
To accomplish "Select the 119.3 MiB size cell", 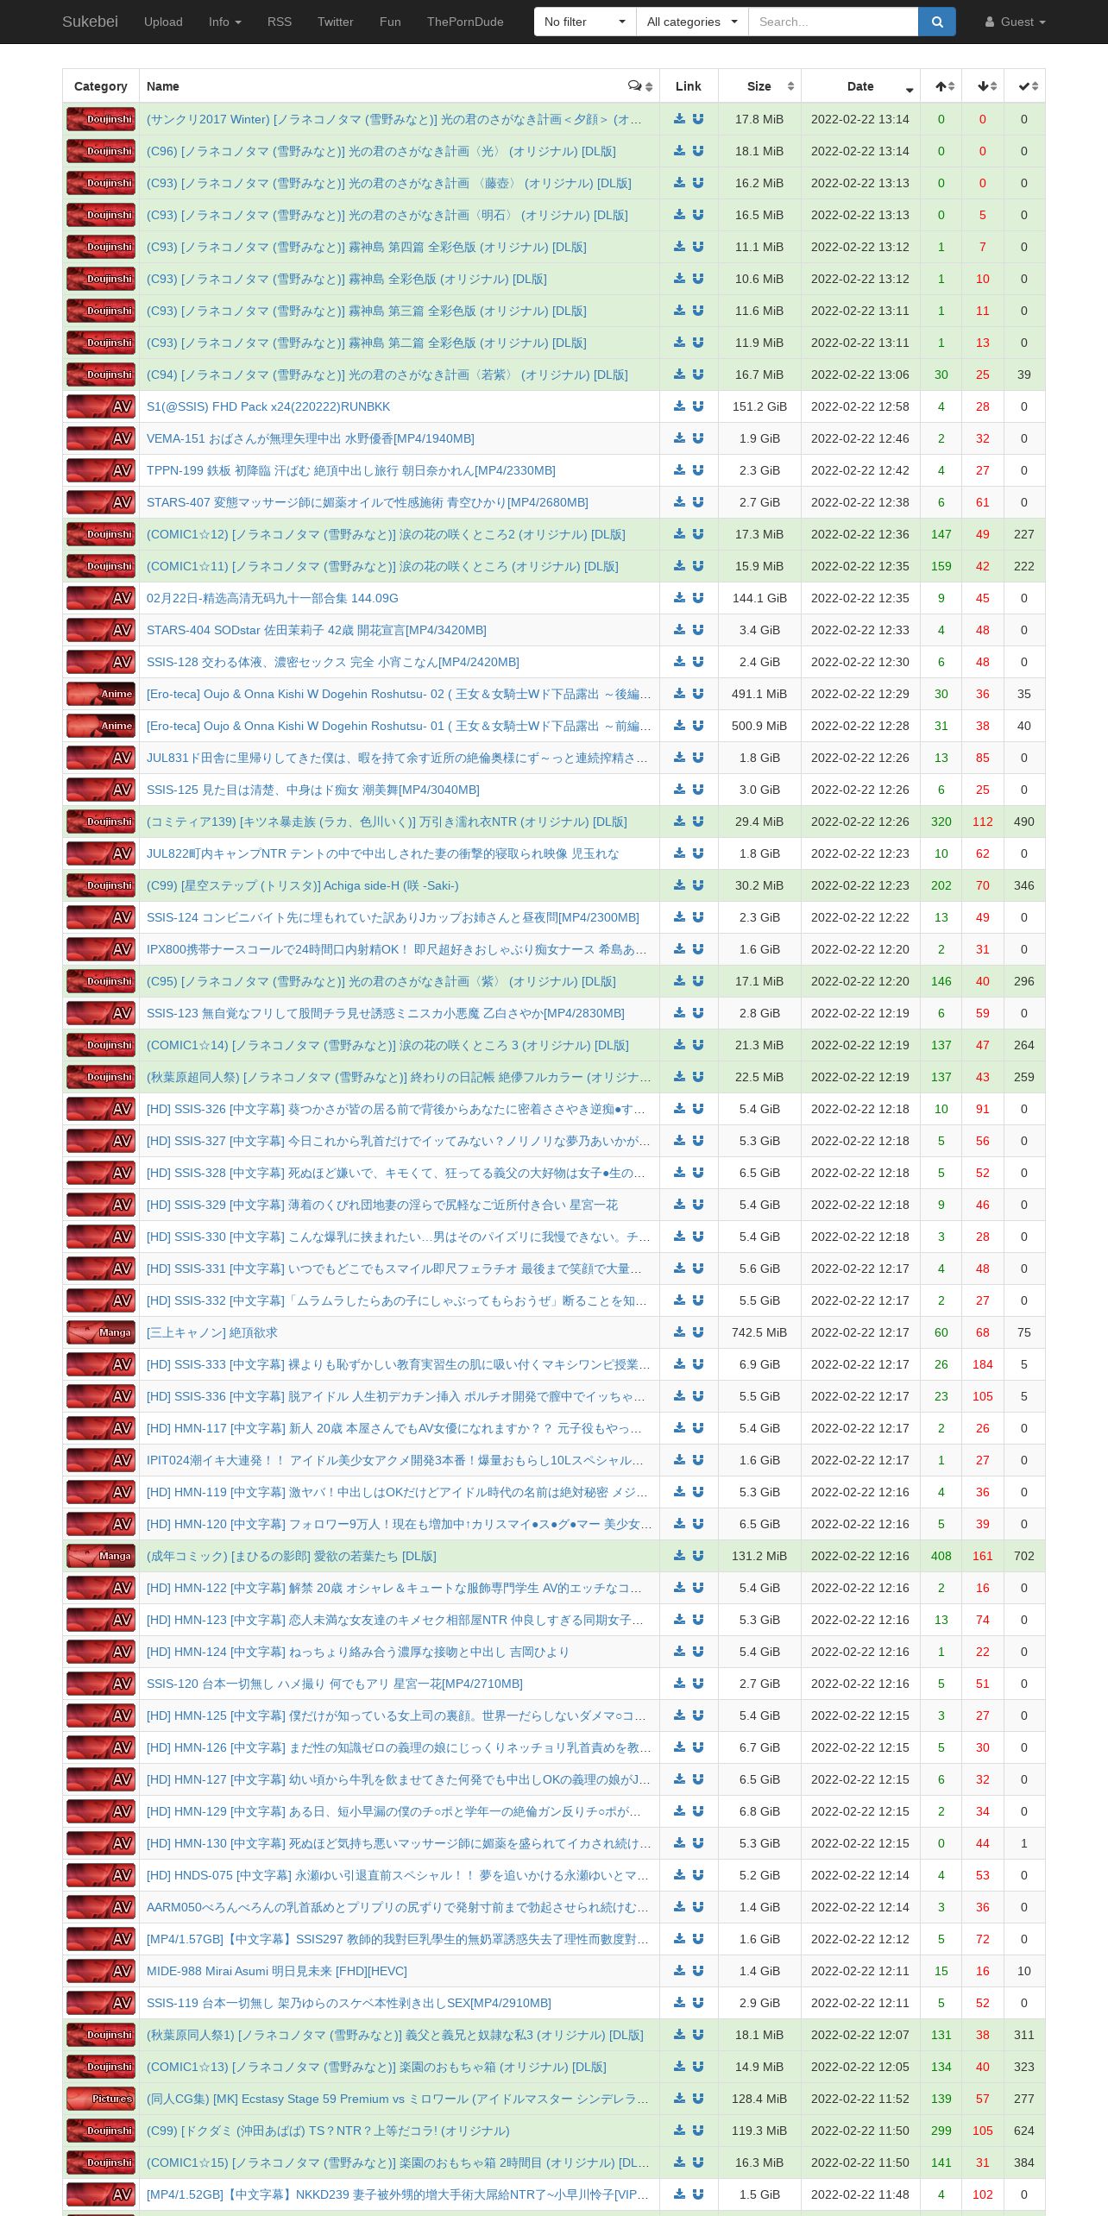I will coord(759,2131).
